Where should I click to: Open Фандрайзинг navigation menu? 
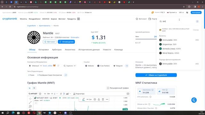click(x=35, y=19)
